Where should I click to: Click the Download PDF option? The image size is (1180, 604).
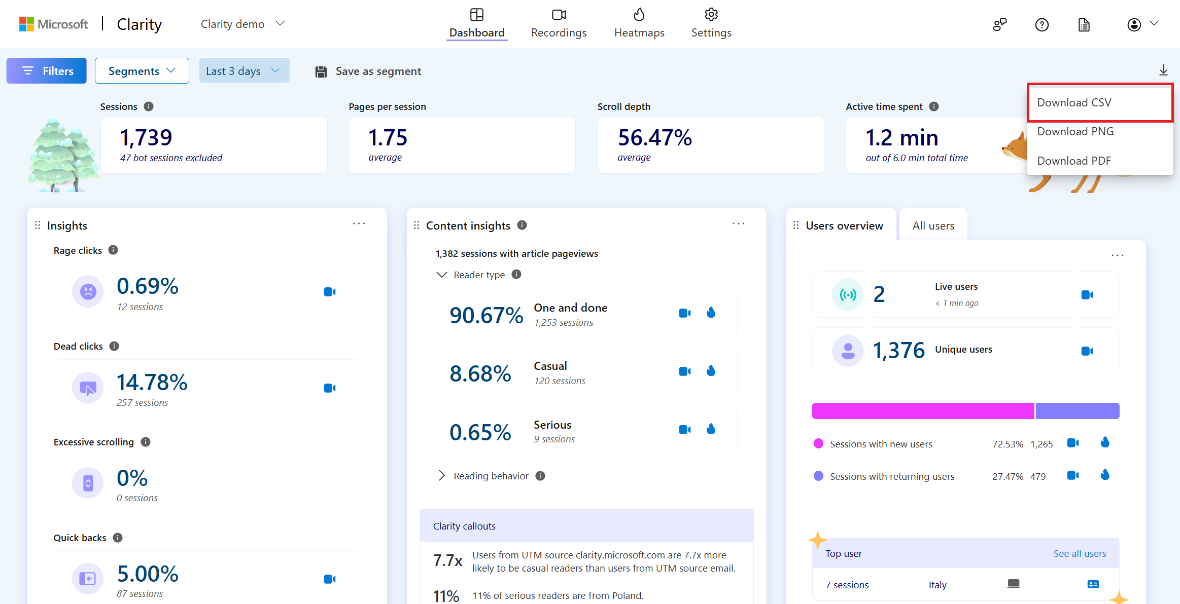[x=1073, y=160]
